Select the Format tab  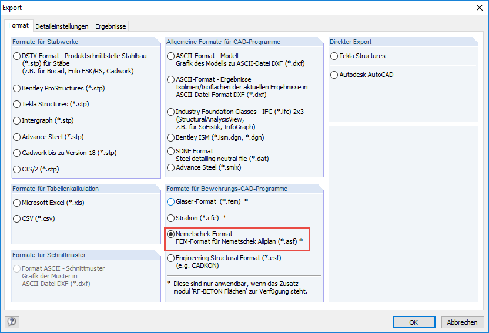(18, 26)
